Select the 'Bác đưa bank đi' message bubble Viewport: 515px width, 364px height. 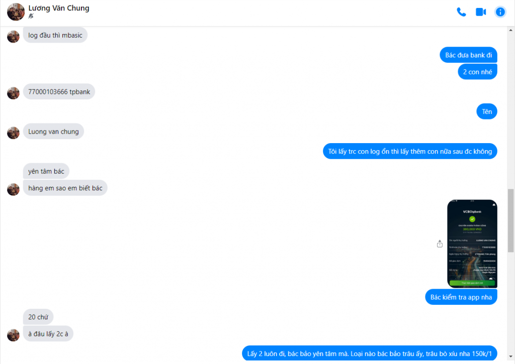click(x=468, y=55)
